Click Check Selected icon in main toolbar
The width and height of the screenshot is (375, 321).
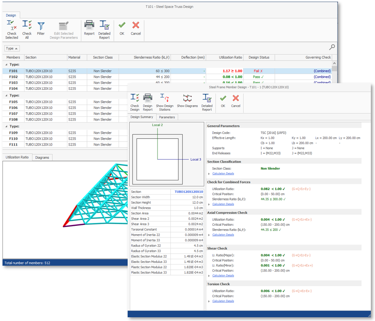point(12,26)
